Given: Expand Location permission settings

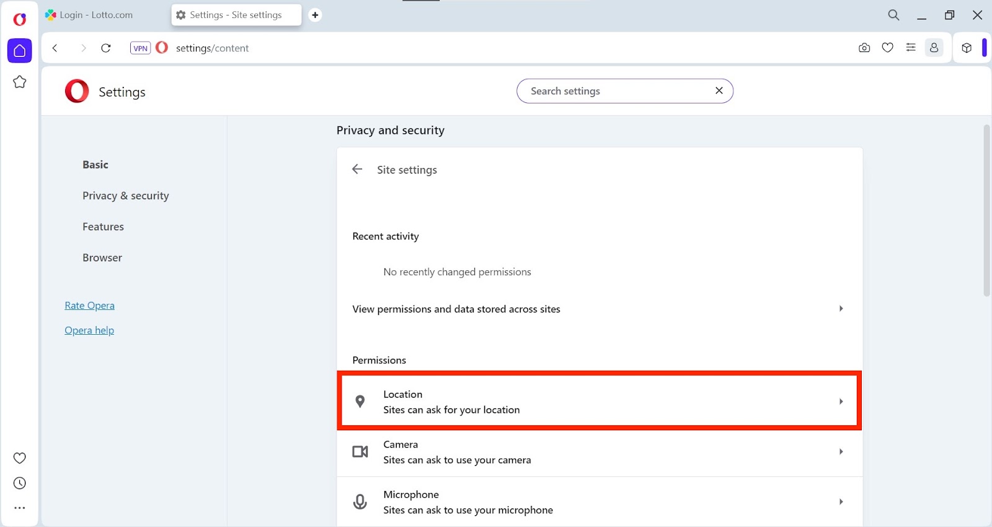Looking at the screenshot, I should pos(599,402).
